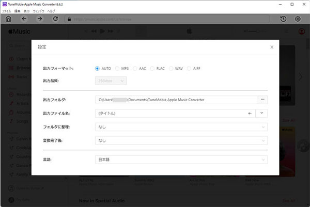
Task: Open the 編集 menu
Action: tap(18, 11)
